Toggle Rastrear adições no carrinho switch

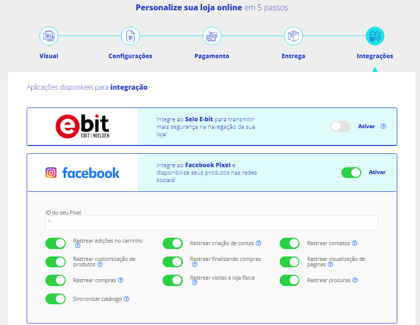[x=55, y=243]
